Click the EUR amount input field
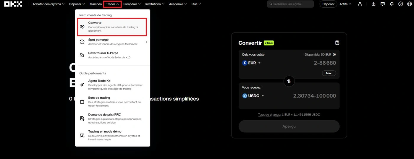Viewport: 414px width, 159px height. [325, 63]
